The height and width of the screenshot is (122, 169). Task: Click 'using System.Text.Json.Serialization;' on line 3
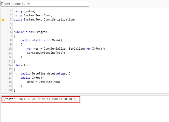pos(45,19)
